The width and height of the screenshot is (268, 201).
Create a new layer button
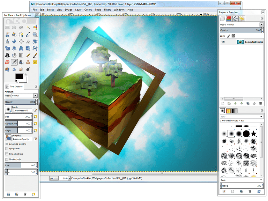click(223, 103)
